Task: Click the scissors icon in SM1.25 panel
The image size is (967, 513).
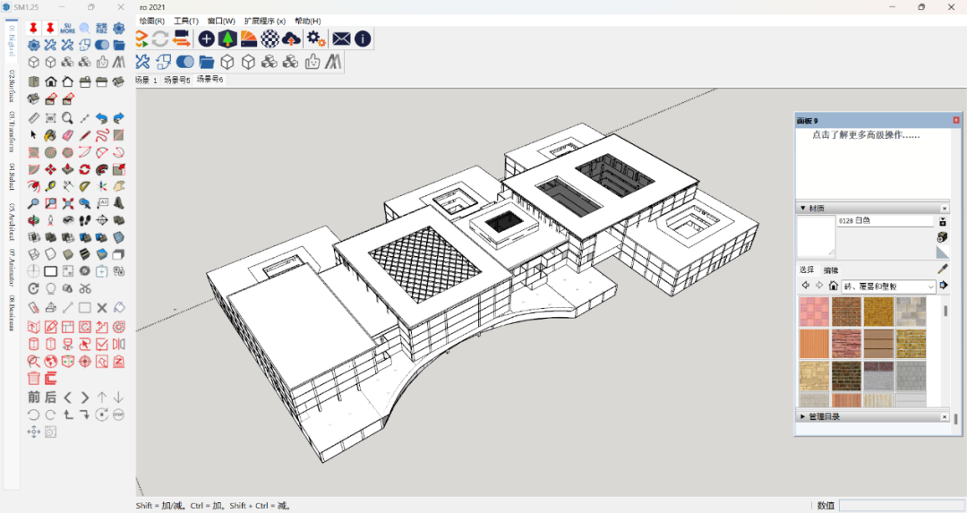Action: (84, 288)
